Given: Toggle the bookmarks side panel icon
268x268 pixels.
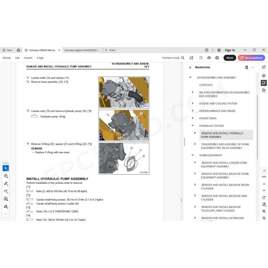Looking at the screenshot, I should pyautogui.click(x=263, y=83).
